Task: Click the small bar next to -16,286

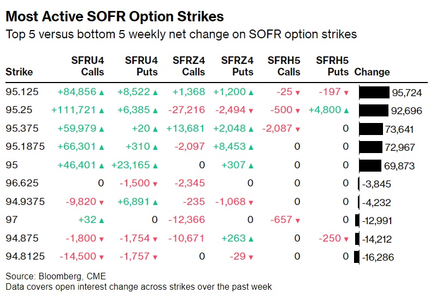Action: click(357, 257)
